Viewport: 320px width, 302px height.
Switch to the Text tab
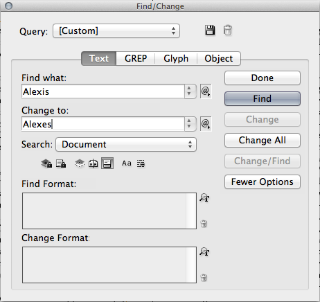pyautogui.click(x=99, y=58)
